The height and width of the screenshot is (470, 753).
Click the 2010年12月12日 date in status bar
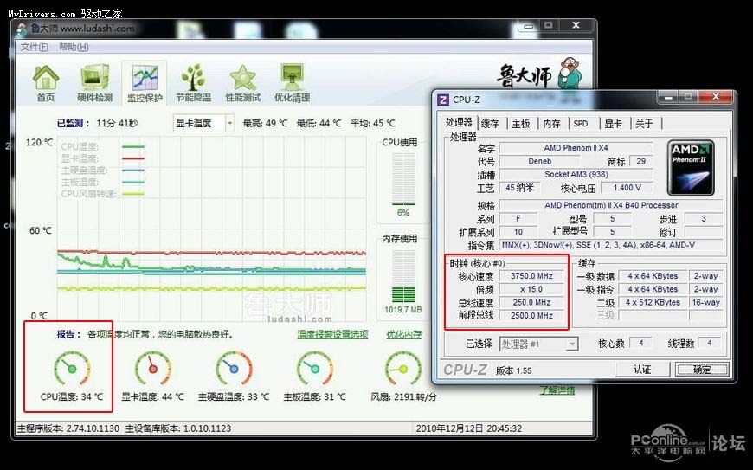click(x=449, y=428)
